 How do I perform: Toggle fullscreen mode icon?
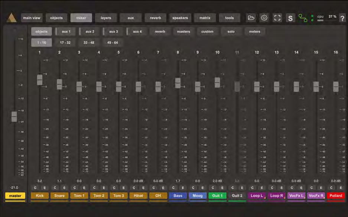point(277,18)
